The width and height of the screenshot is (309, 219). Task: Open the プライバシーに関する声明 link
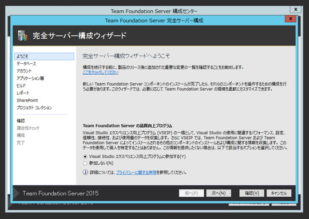[136, 172]
